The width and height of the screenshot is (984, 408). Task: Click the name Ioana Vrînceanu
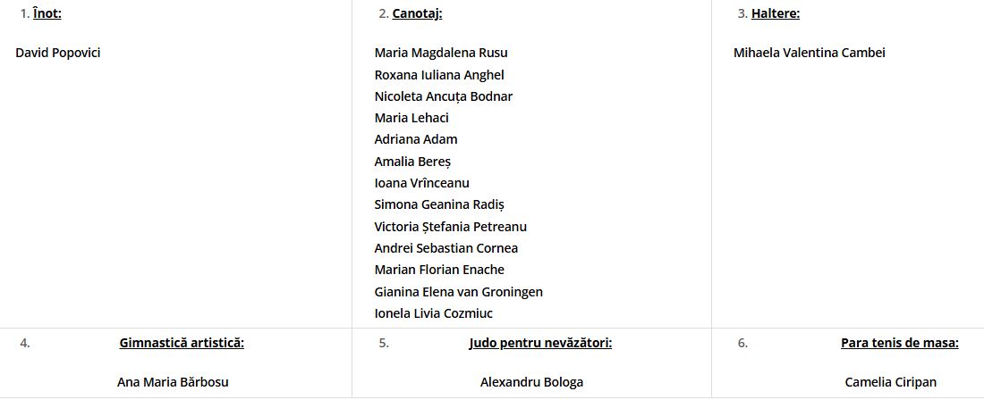coord(422,183)
